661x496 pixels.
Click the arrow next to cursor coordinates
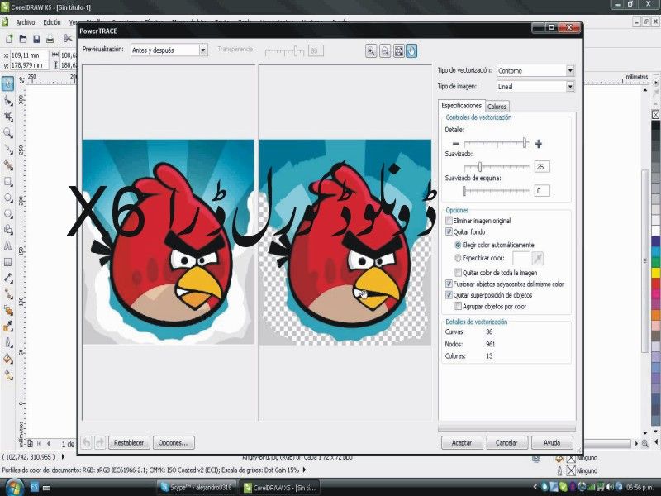pos(64,456)
